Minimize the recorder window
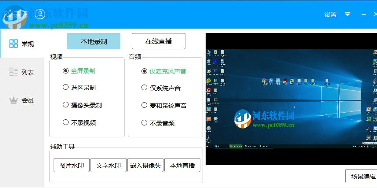 (363, 15)
